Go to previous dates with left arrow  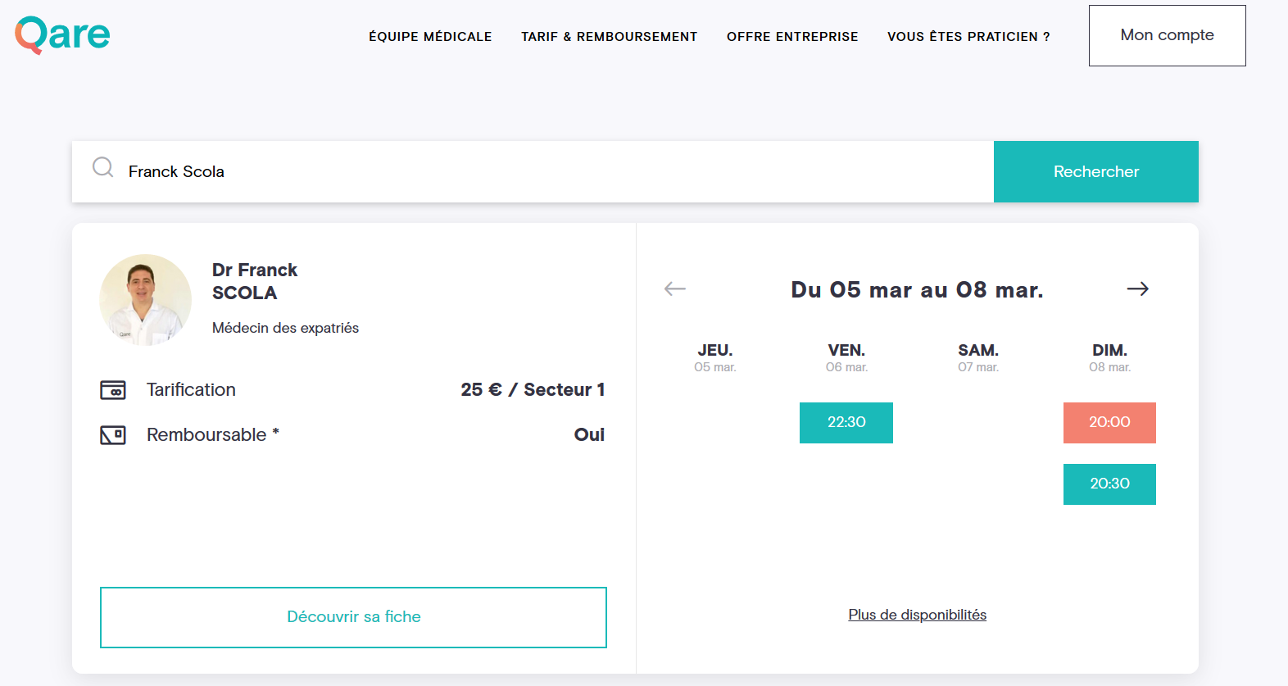click(674, 288)
